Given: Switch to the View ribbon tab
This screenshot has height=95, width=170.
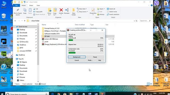Looking at the screenshot, I should (38, 5).
